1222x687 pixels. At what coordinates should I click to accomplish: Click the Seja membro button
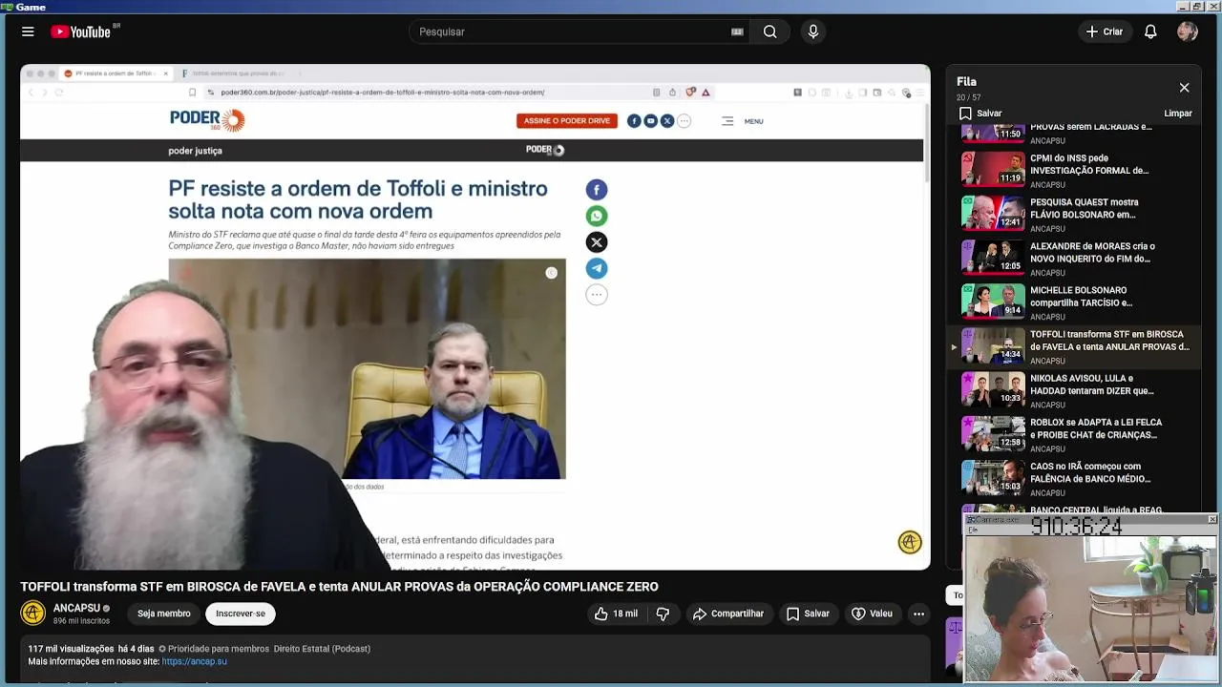[163, 614]
